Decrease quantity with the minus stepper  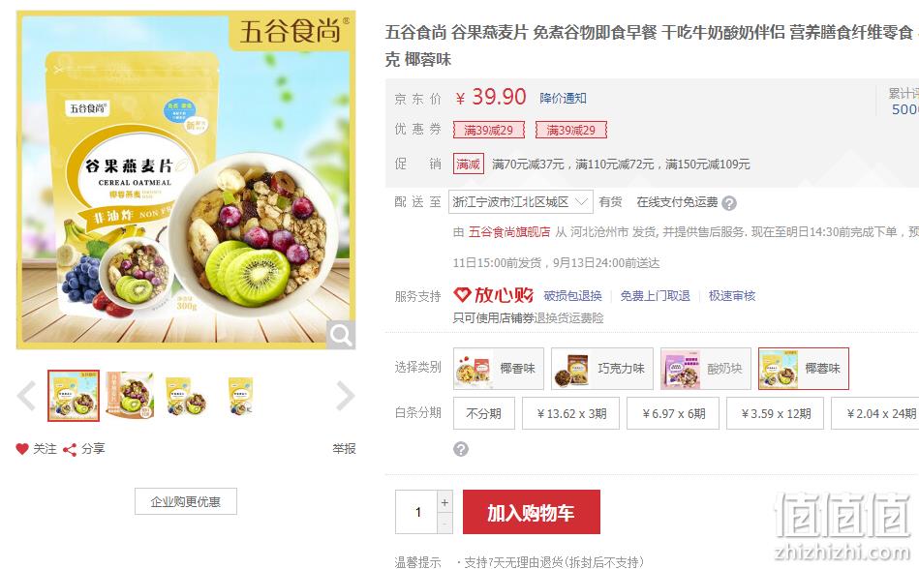click(x=444, y=524)
